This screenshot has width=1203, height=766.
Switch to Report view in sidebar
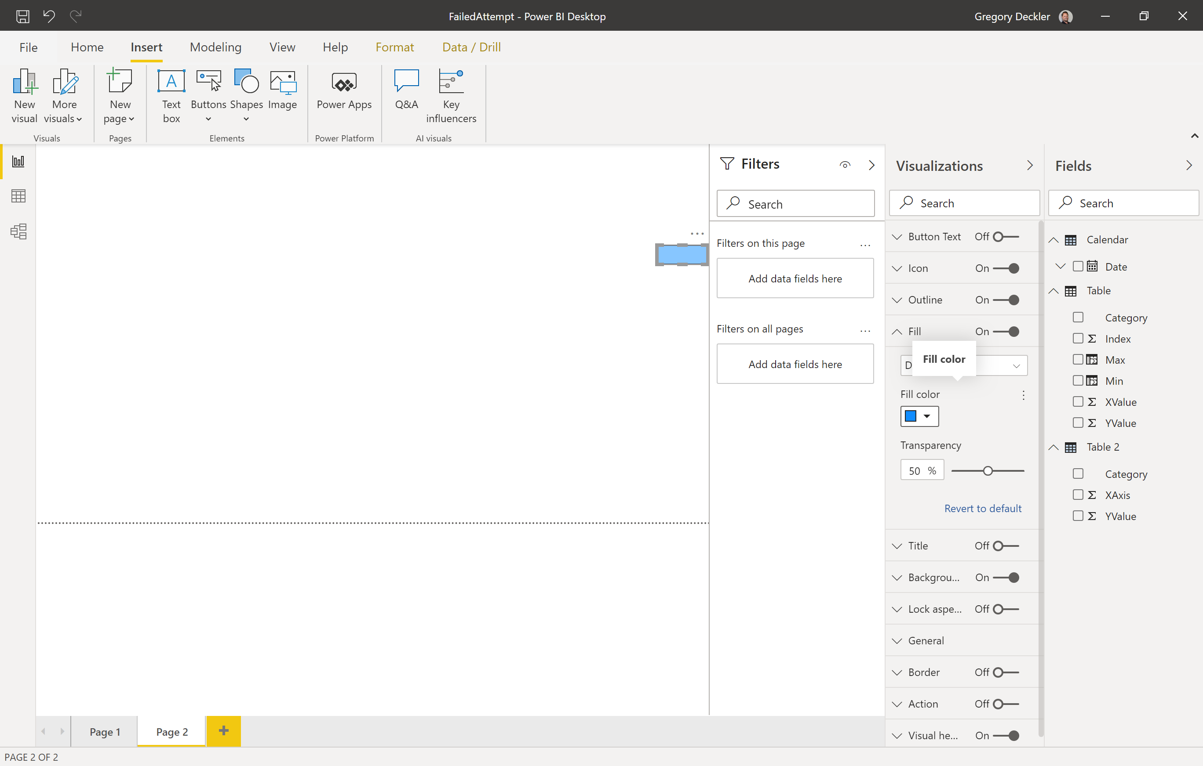coord(18,161)
